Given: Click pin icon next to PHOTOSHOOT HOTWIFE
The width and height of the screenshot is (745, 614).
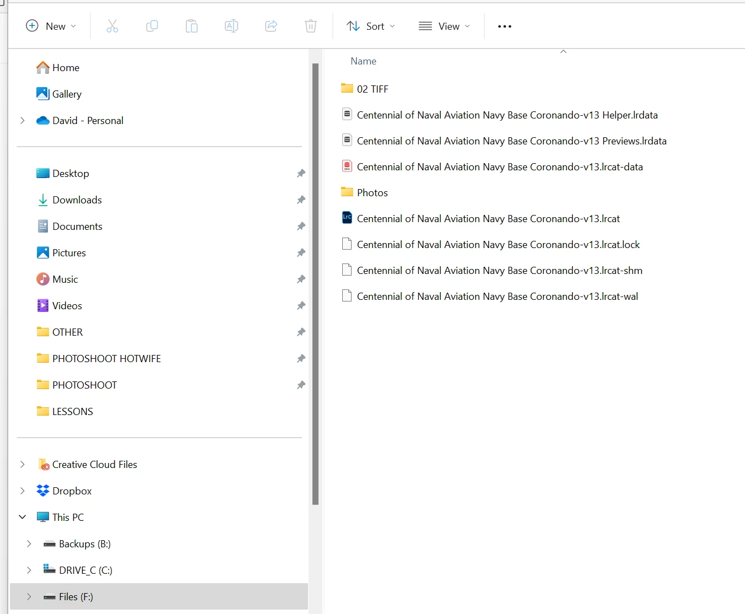Looking at the screenshot, I should pos(301,359).
